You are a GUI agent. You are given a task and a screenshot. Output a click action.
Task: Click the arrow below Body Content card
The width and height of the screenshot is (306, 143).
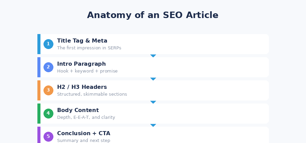(153, 125)
